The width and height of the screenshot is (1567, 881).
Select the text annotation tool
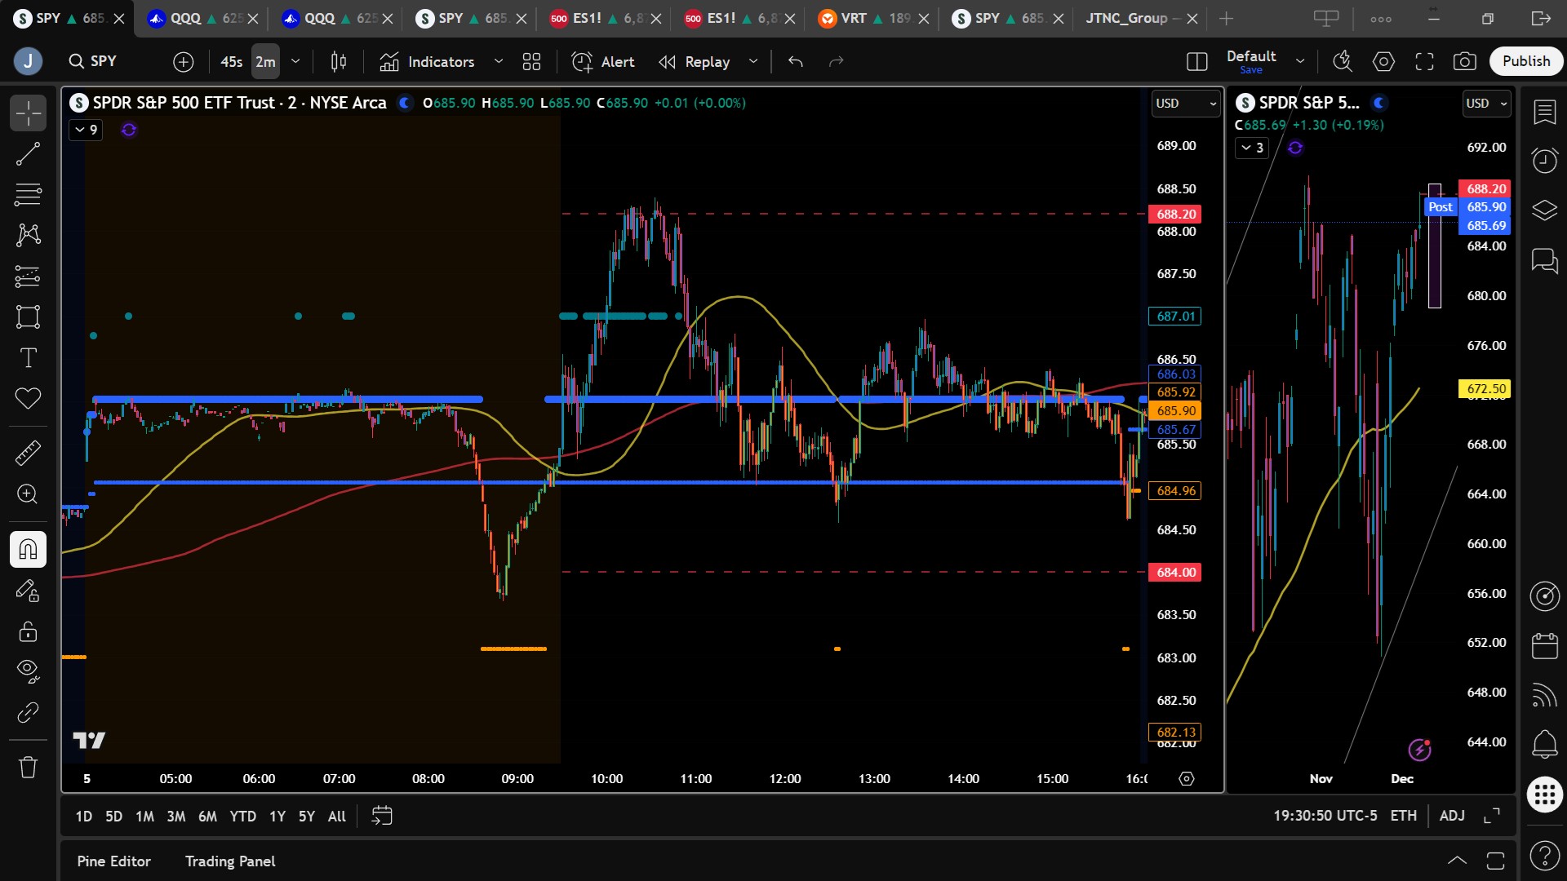tap(28, 357)
